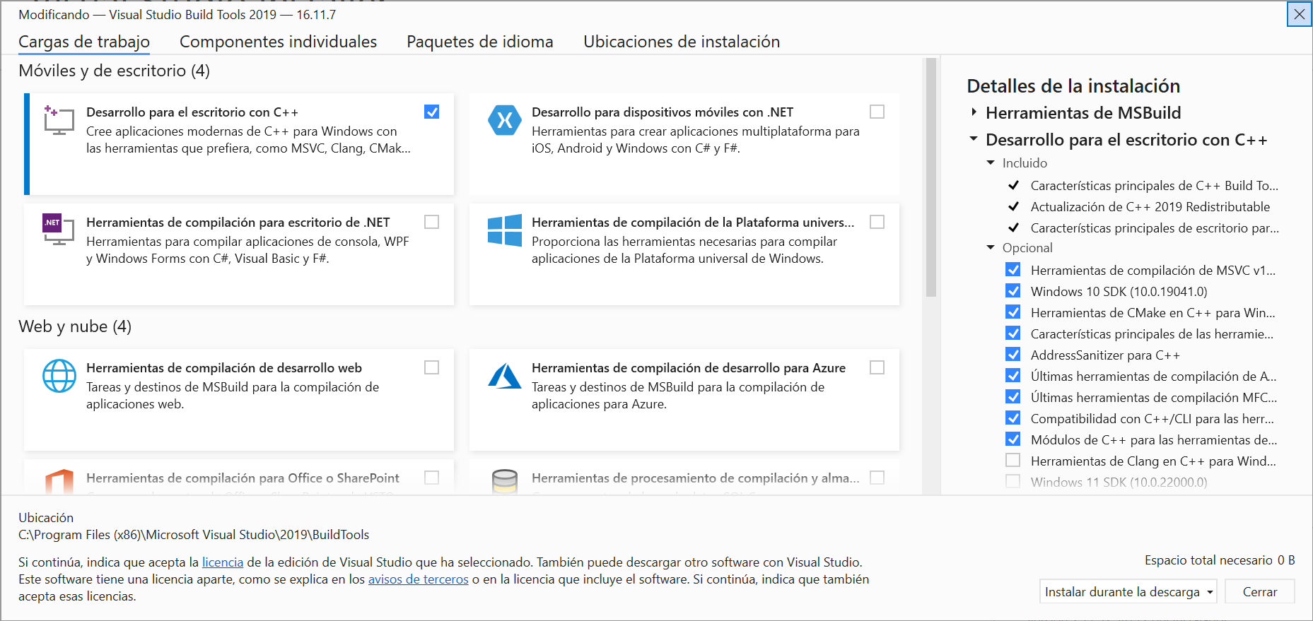The height and width of the screenshot is (621, 1313).
Task: Uncheck Herramientas de compilación de MSVC option
Action: pos(1013,270)
